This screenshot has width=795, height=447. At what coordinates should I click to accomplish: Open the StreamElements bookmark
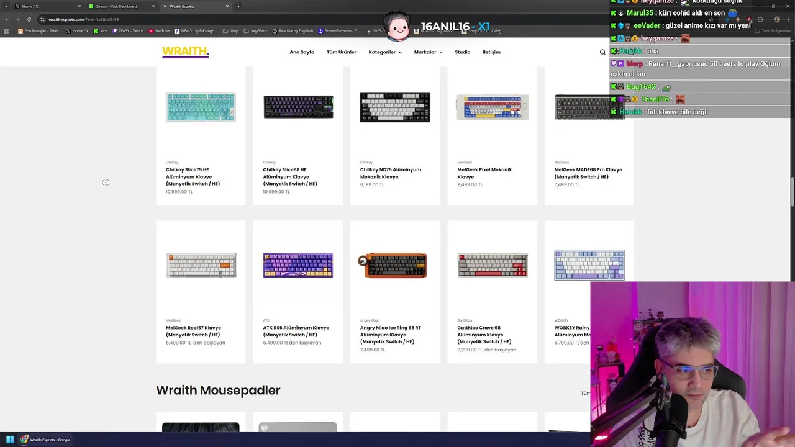(339, 31)
